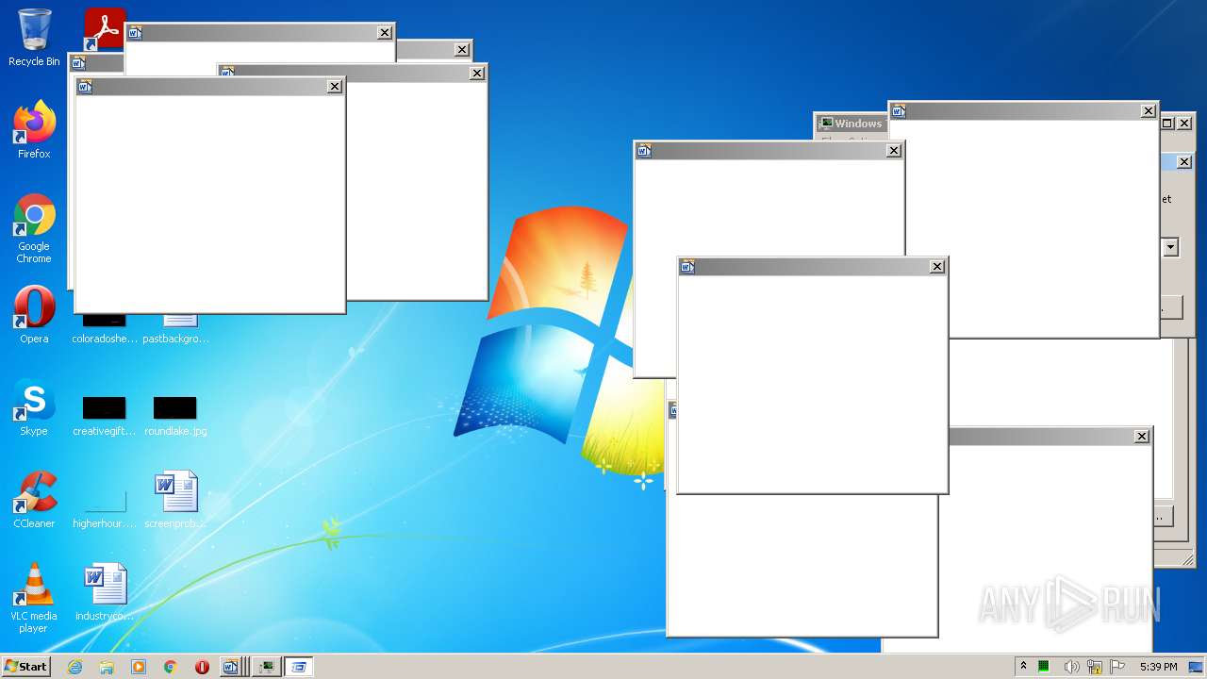This screenshot has height=679, width=1207.
Task: Open the Word system-menu icon on the centered front window
Action: point(686,267)
